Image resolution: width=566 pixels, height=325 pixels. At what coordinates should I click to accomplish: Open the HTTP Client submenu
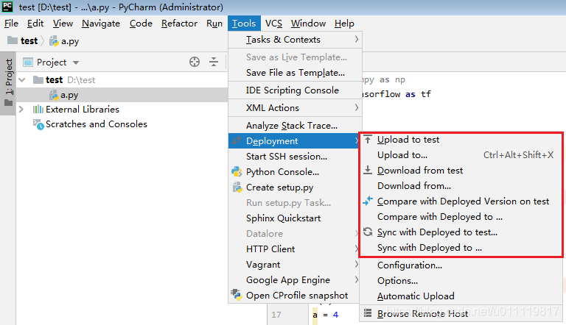tap(293, 249)
